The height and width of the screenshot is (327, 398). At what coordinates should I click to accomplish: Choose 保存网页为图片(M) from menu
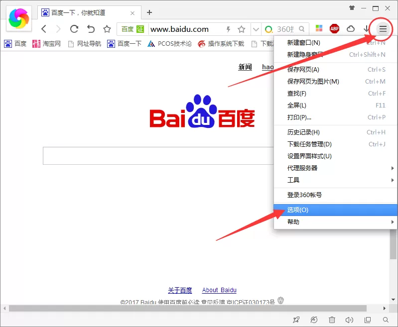[336, 82]
